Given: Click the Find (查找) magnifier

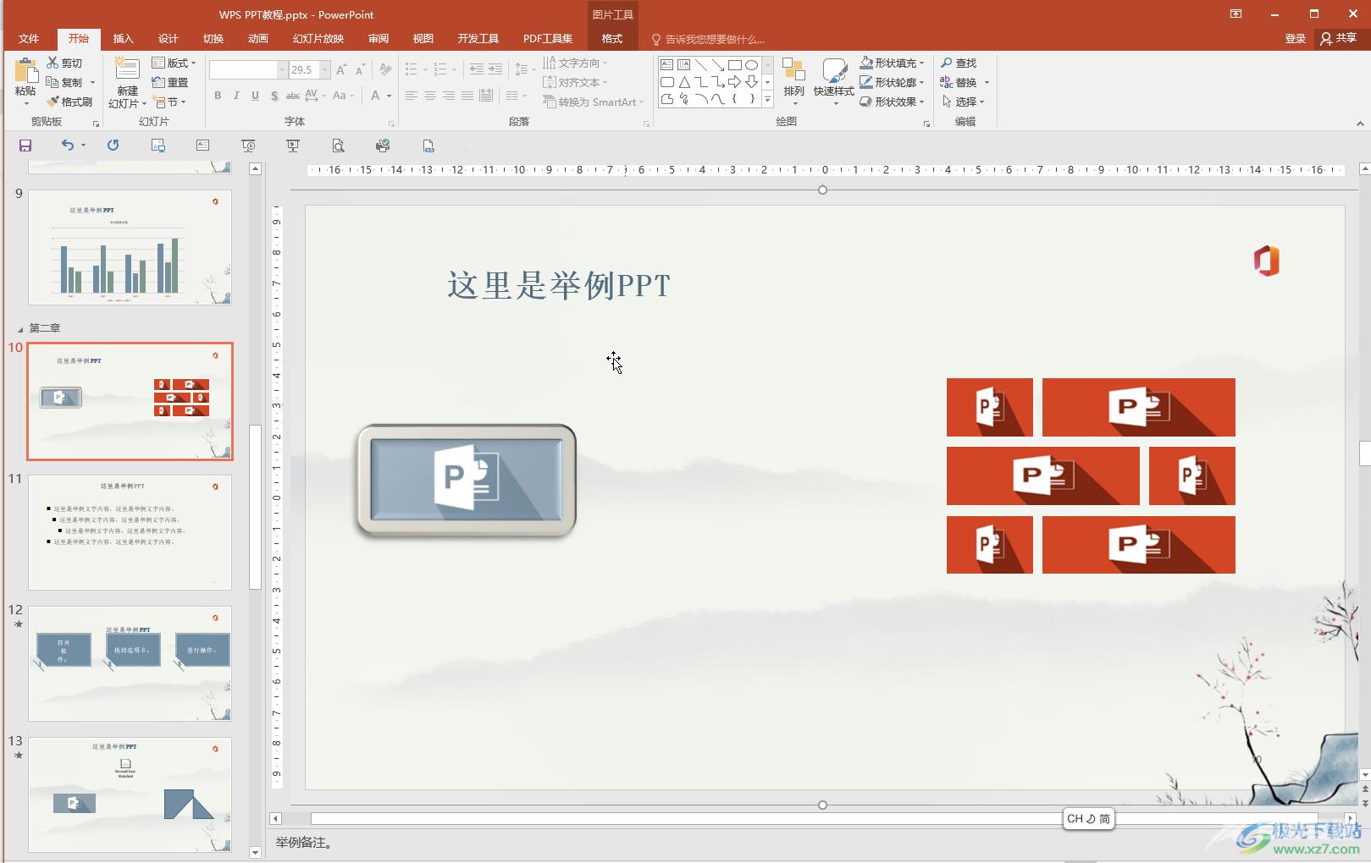Looking at the screenshot, I should 959,63.
